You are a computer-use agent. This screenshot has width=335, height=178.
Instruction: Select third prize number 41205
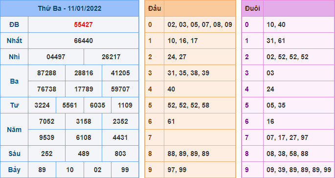[120, 73]
